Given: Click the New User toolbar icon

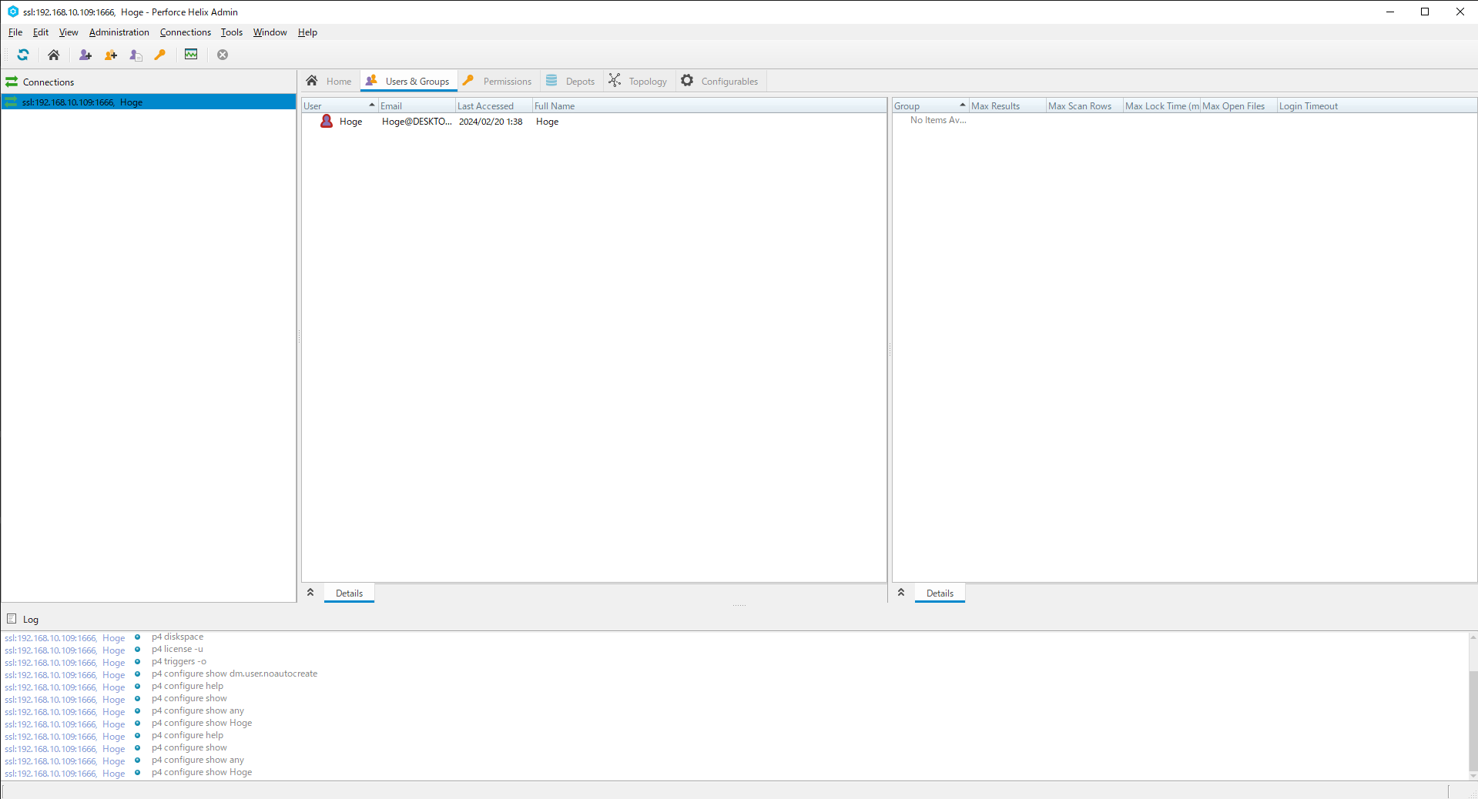Looking at the screenshot, I should pos(85,55).
